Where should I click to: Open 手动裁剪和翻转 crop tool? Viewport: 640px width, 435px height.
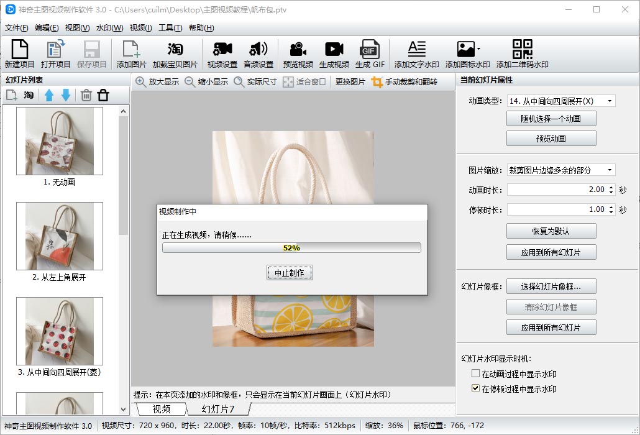(x=405, y=82)
